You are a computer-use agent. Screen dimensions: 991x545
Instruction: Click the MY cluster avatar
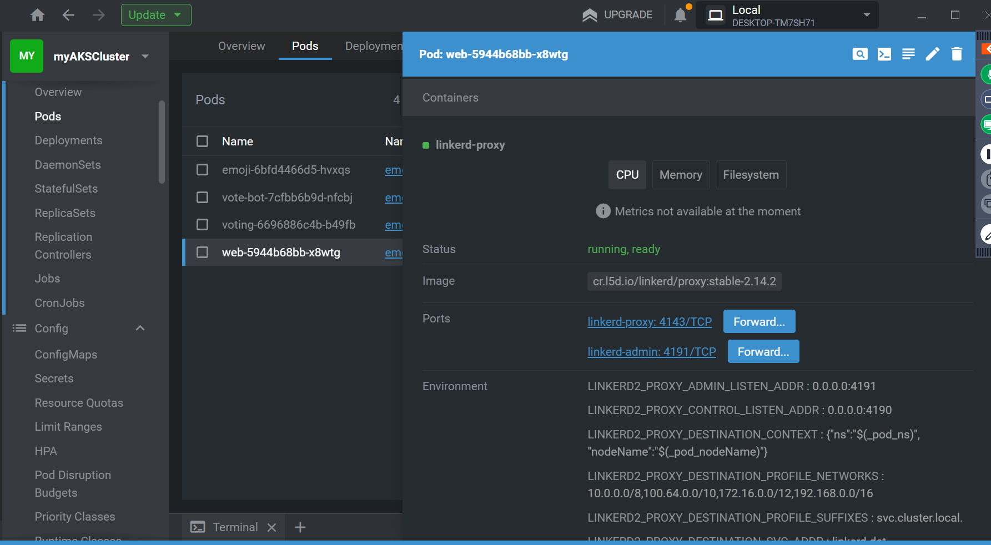pyautogui.click(x=27, y=56)
